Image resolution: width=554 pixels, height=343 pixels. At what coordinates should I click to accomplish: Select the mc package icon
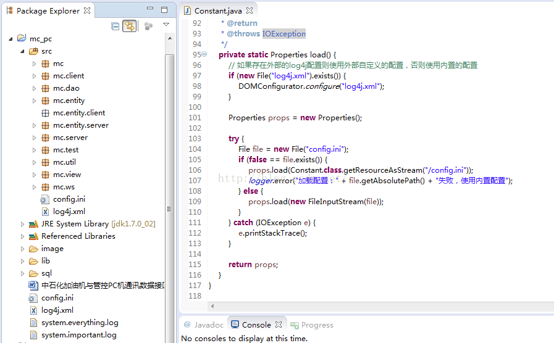click(45, 64)
